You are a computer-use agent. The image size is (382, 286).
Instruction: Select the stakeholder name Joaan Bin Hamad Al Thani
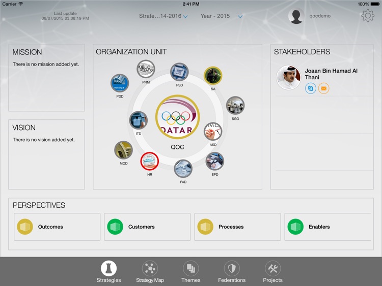[x=331, y=74]
